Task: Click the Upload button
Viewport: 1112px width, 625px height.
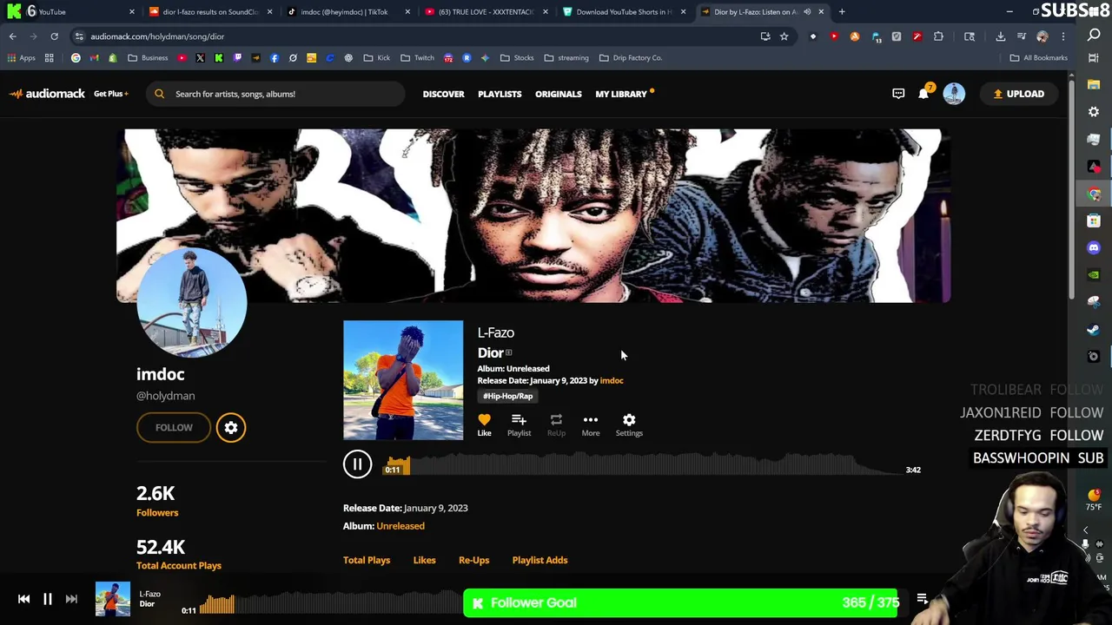Action: tap(1019, 94)
